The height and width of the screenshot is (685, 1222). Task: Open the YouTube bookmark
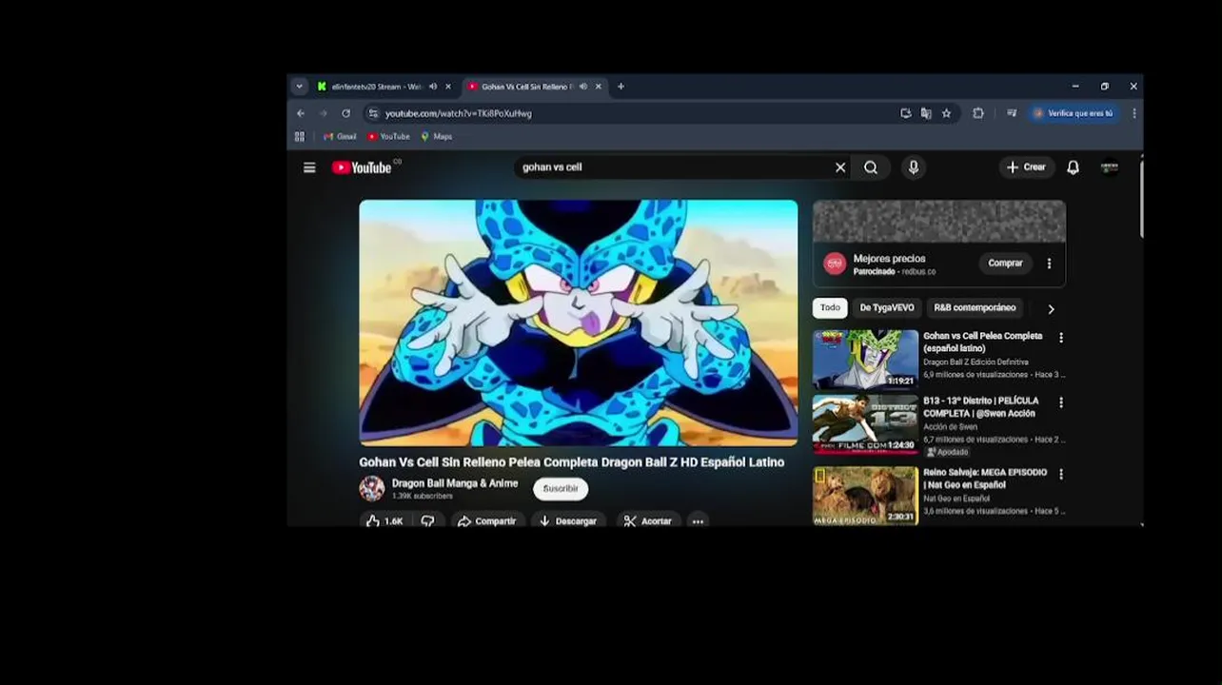point(389,137)
